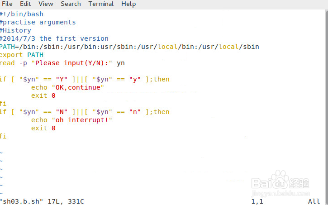The height and width of the screenshot is (205, 328).
Task: Click the "sh03.b.sh" filename in status line
Action: point(22,201)
